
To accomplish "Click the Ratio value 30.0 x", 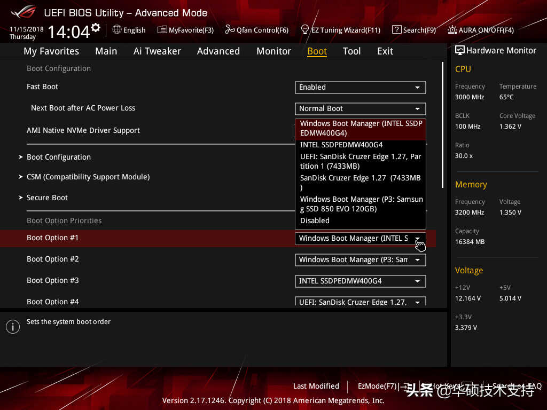I will (464, 155).
